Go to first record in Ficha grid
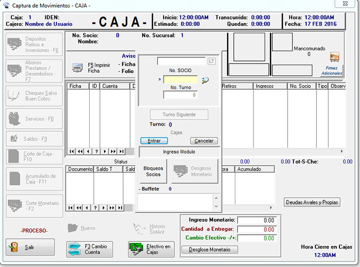The image size is (360, 267). [x=71, y=151]
